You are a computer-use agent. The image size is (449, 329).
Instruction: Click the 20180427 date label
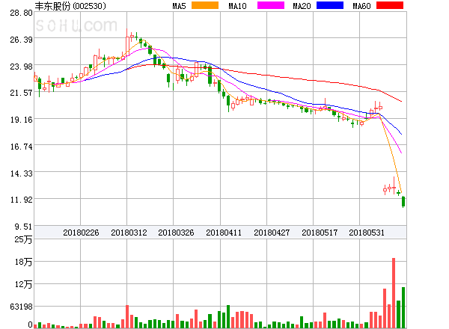[x=272, y=233]
